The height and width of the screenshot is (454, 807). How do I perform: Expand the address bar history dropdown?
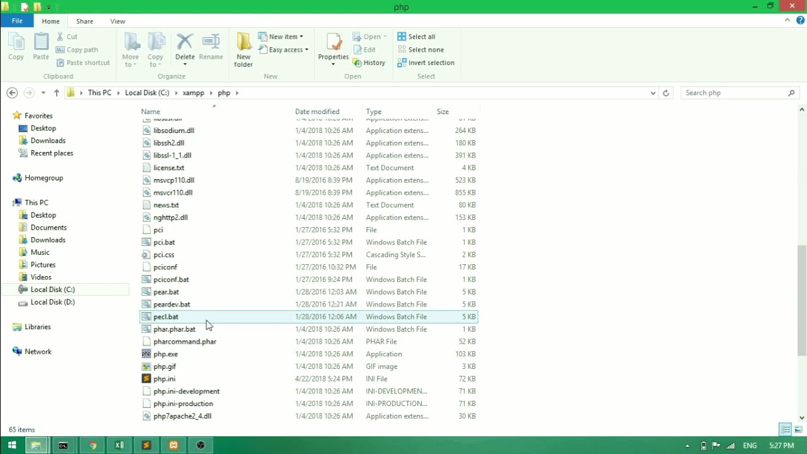point(653,93)
